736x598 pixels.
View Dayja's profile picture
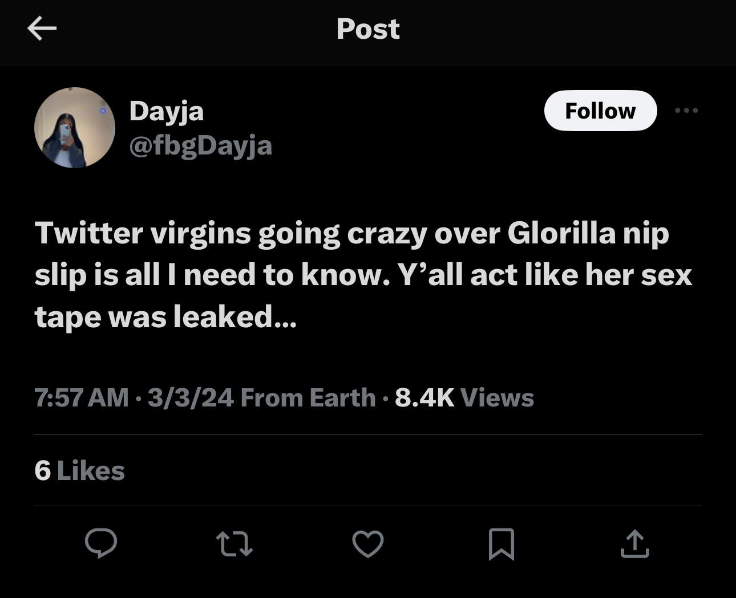75,128
